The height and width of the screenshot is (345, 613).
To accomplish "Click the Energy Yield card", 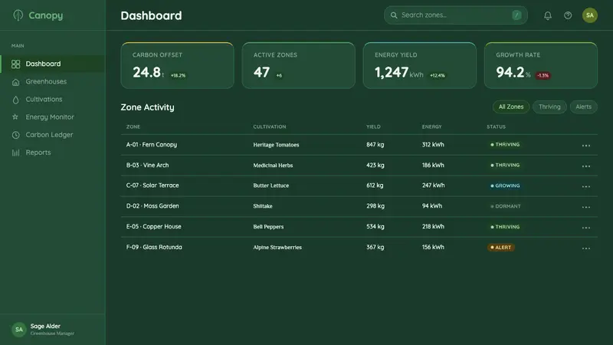I will [x=419, y=65].
